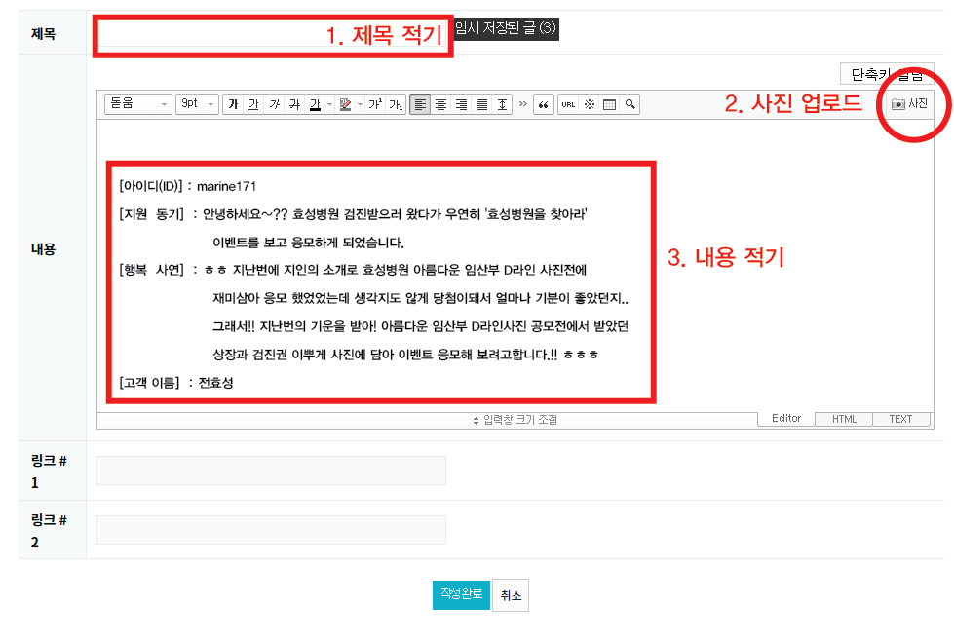Viewport: 954px width, 639px height.
Task: Insert a table into the editor
Action: pyautogui.click(x=610, y=104)
